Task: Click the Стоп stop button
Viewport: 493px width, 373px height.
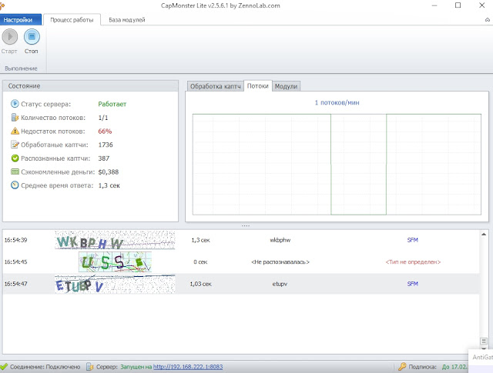Action: pyautogui.click(x=32, y=37)
